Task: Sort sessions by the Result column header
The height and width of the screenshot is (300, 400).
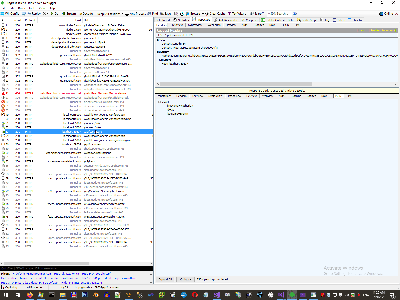Action: 17,20
